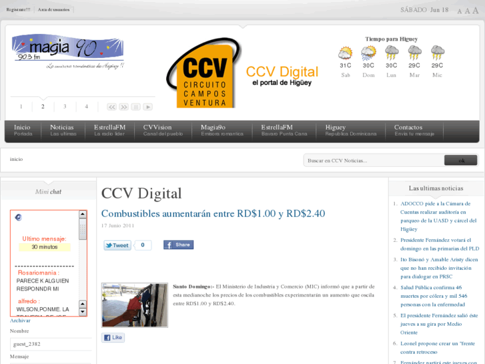Viewport: 485px width, 364px height.
Task: Open the fuel pump article thumbnail
Action: [135, 305]
